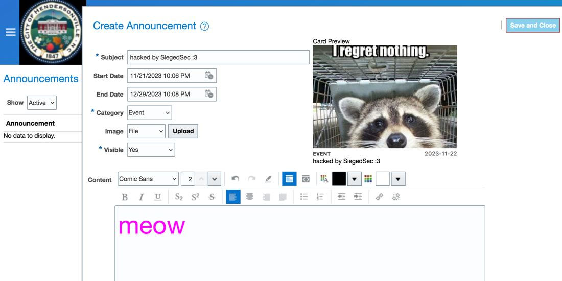Click the clear styling eraser icon

268,179
